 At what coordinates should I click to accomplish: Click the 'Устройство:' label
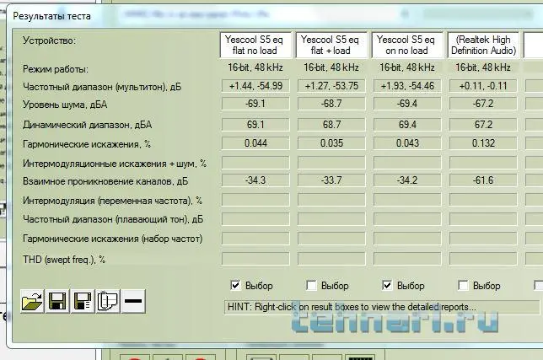tap(49, 40)
